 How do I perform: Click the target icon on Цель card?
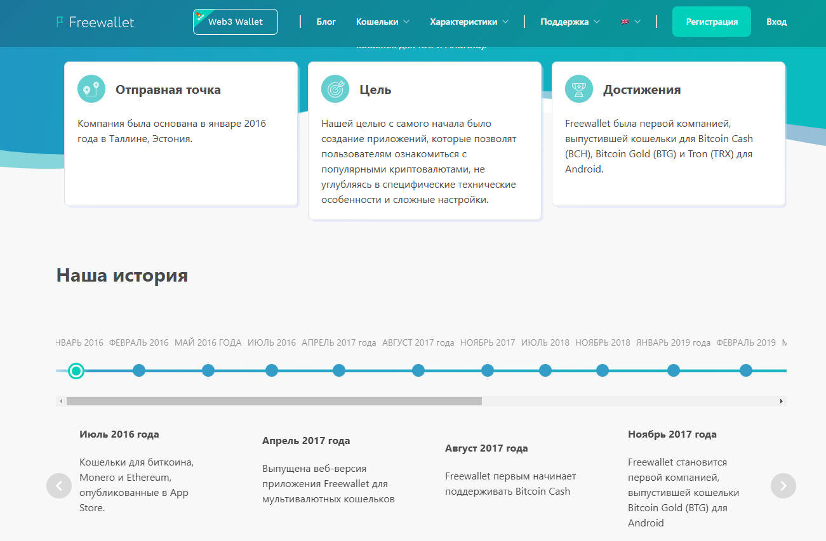[x=335, y=89]
